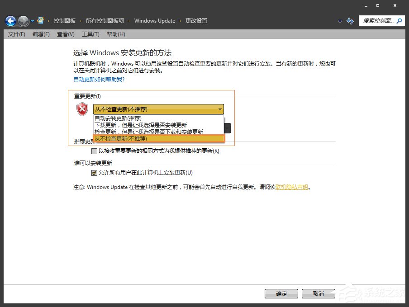
Task: Enable receiving recommended updates checkbox
Action: click(x=94, y=151)
